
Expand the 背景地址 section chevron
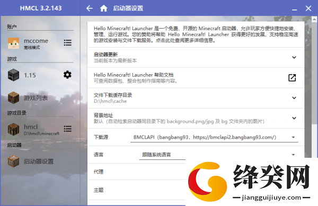[x=294, y=118]
